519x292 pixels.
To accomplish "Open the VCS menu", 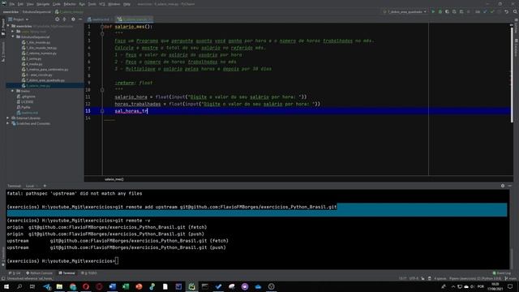I will (102, 4).
